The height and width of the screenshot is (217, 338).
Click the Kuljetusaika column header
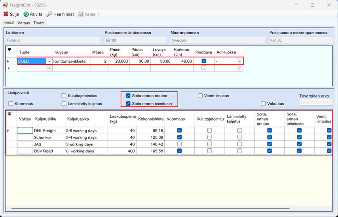[x=86, y=119]
